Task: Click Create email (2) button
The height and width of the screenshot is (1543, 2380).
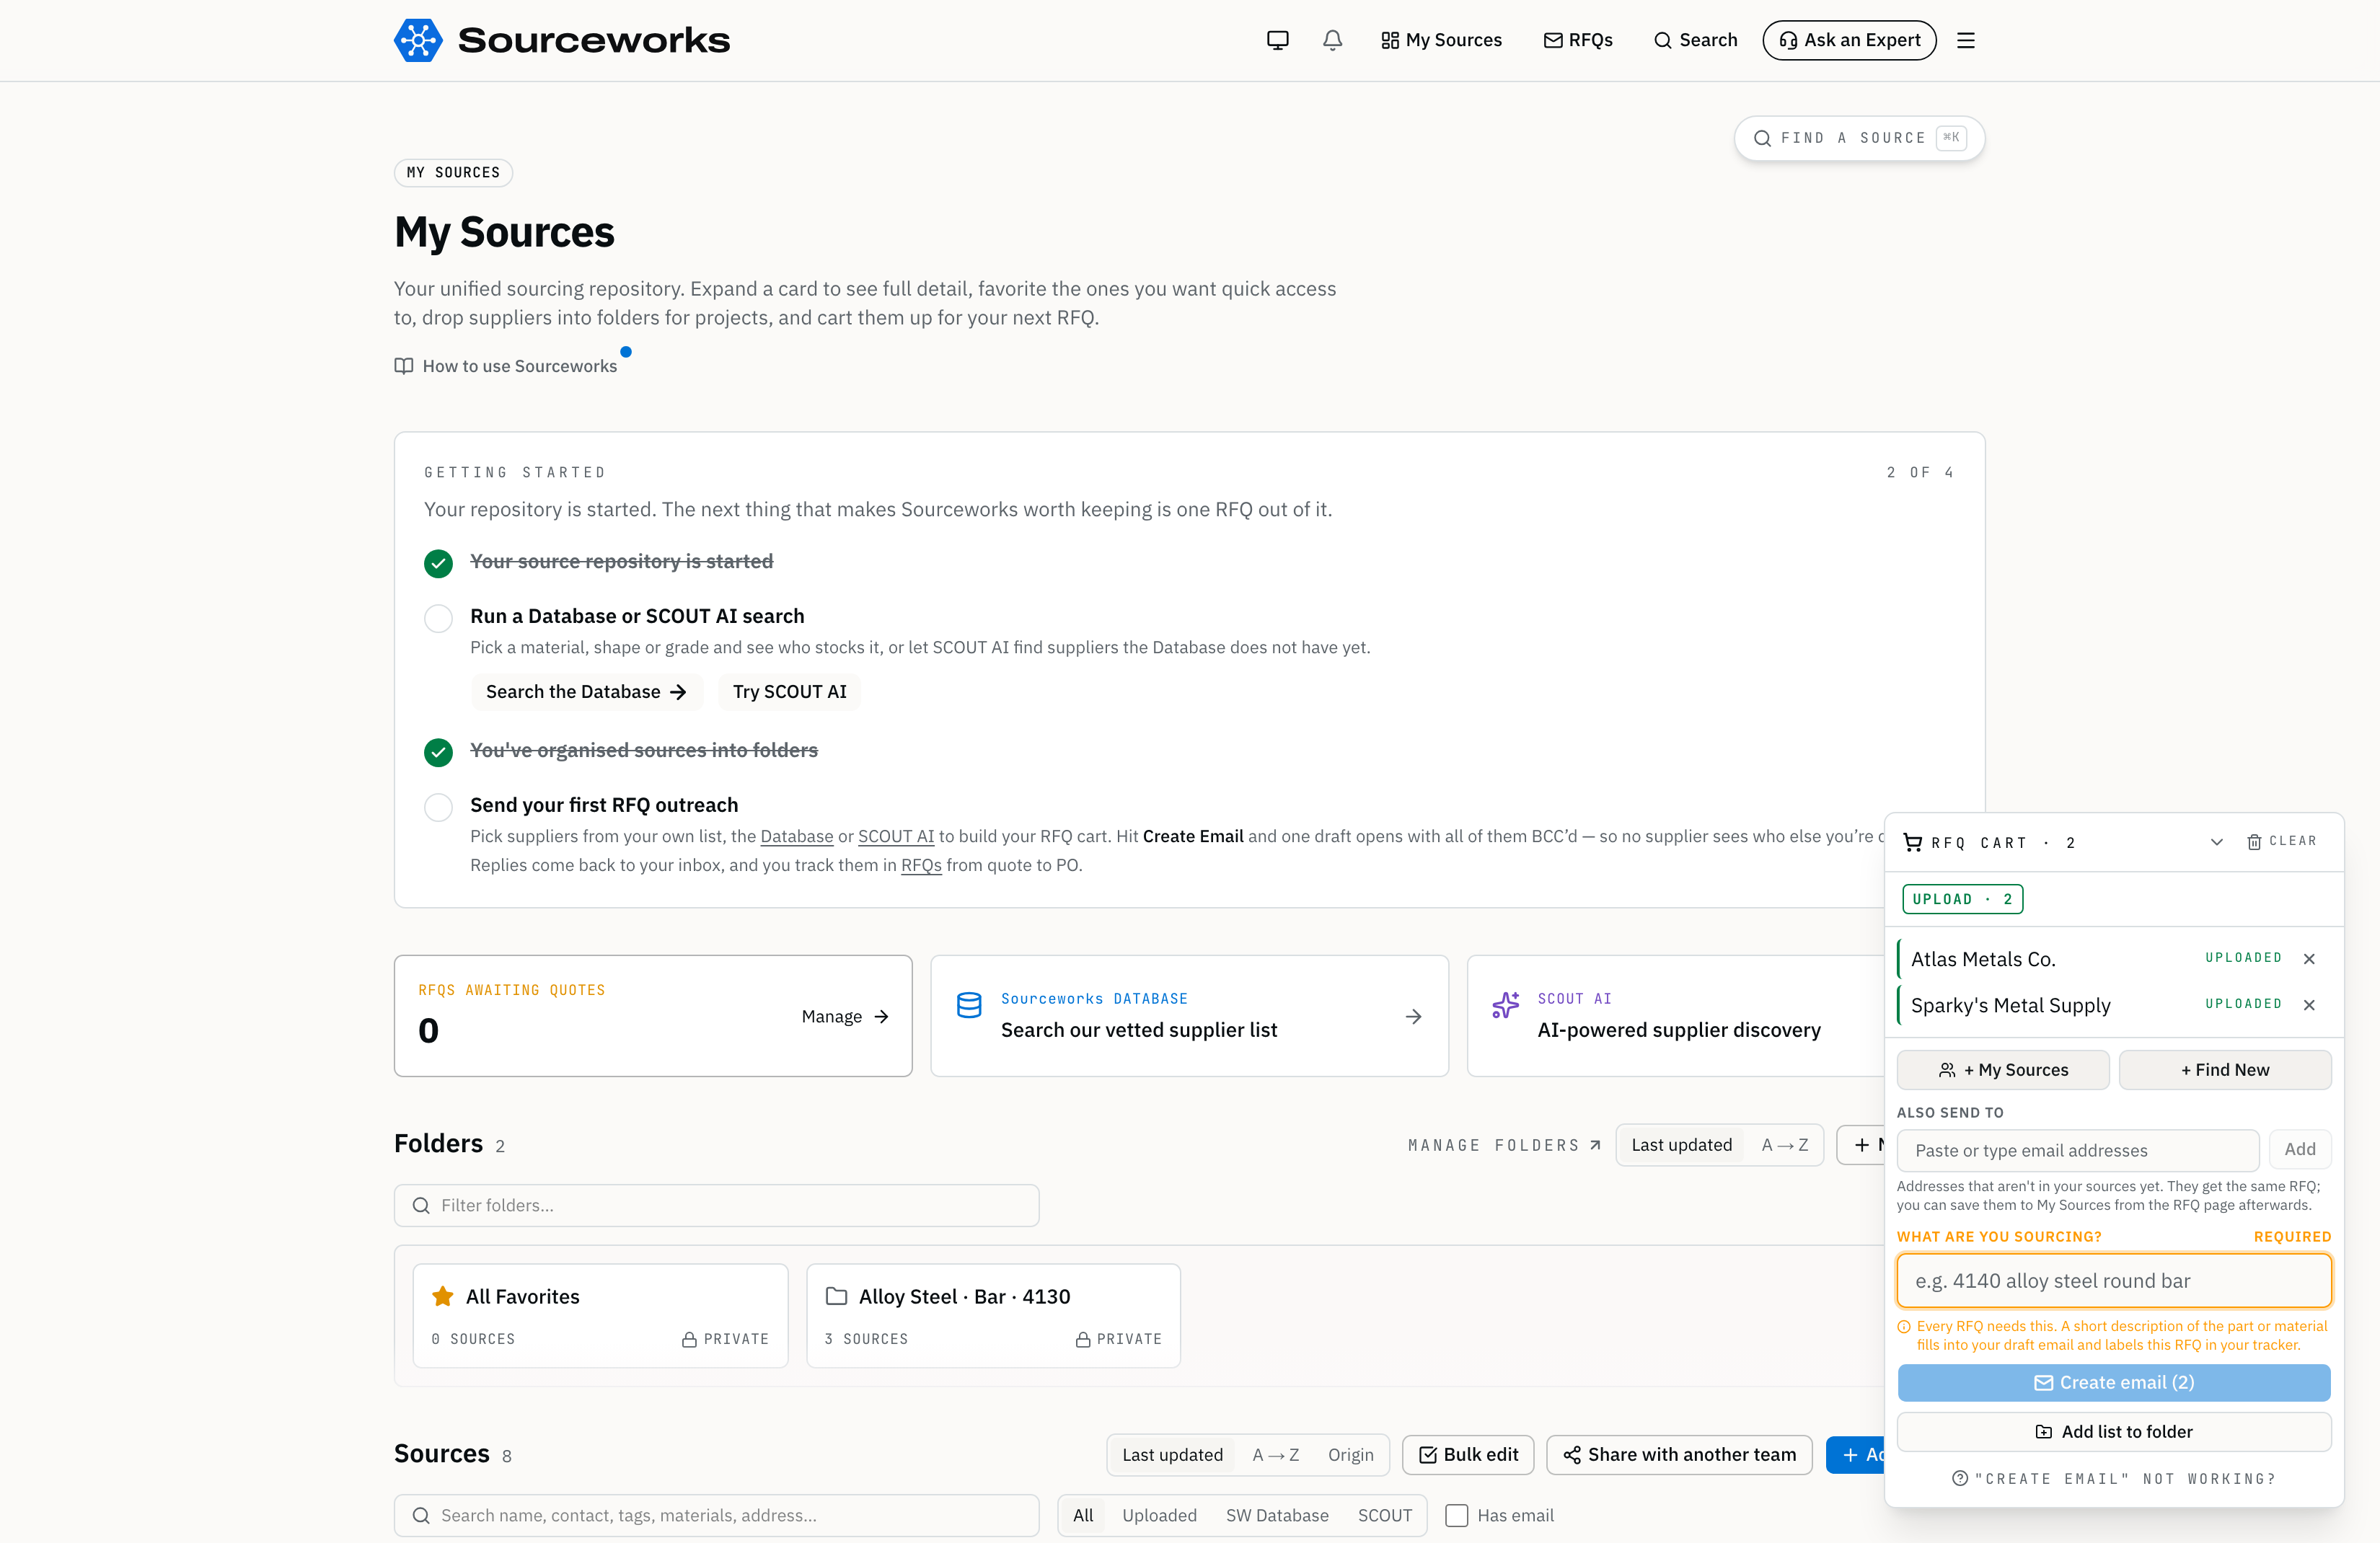Action: [2114, 1382]
